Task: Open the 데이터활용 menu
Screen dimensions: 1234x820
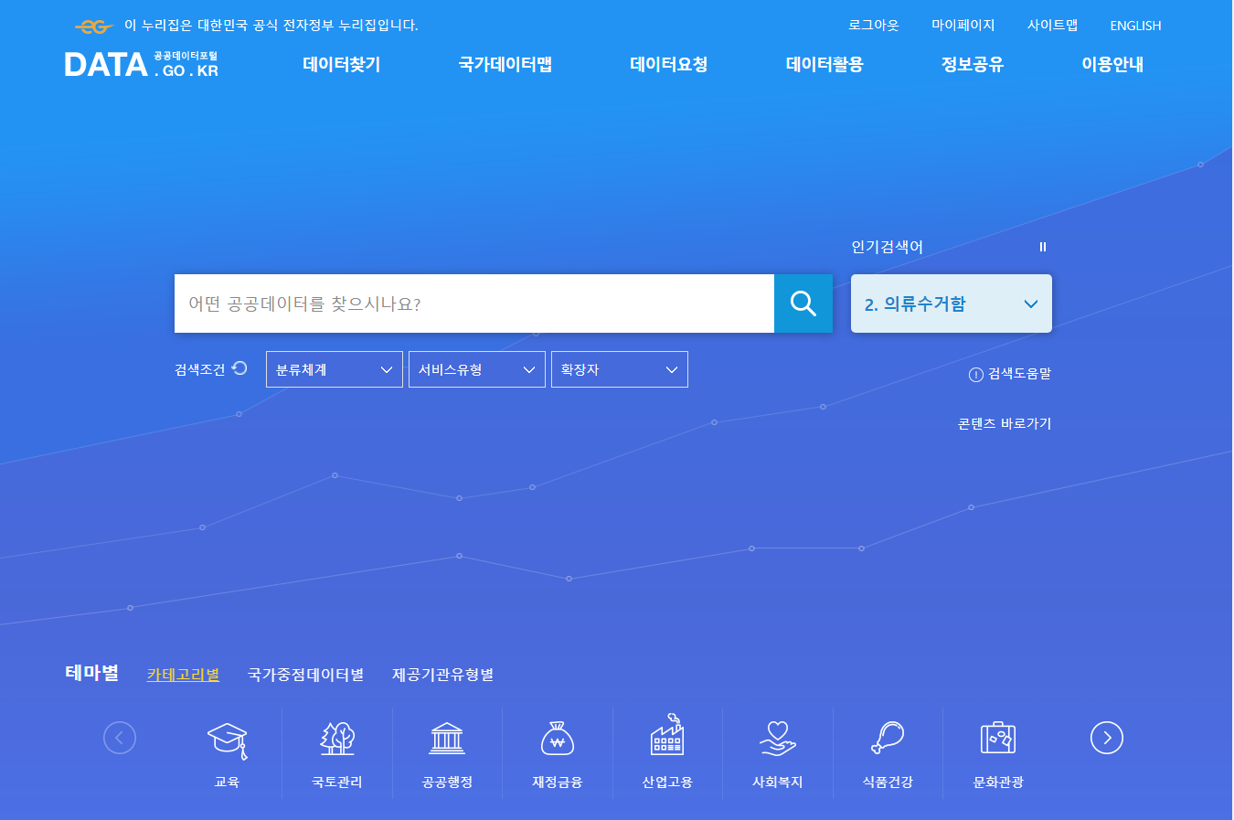Action: tap(824, 64)
